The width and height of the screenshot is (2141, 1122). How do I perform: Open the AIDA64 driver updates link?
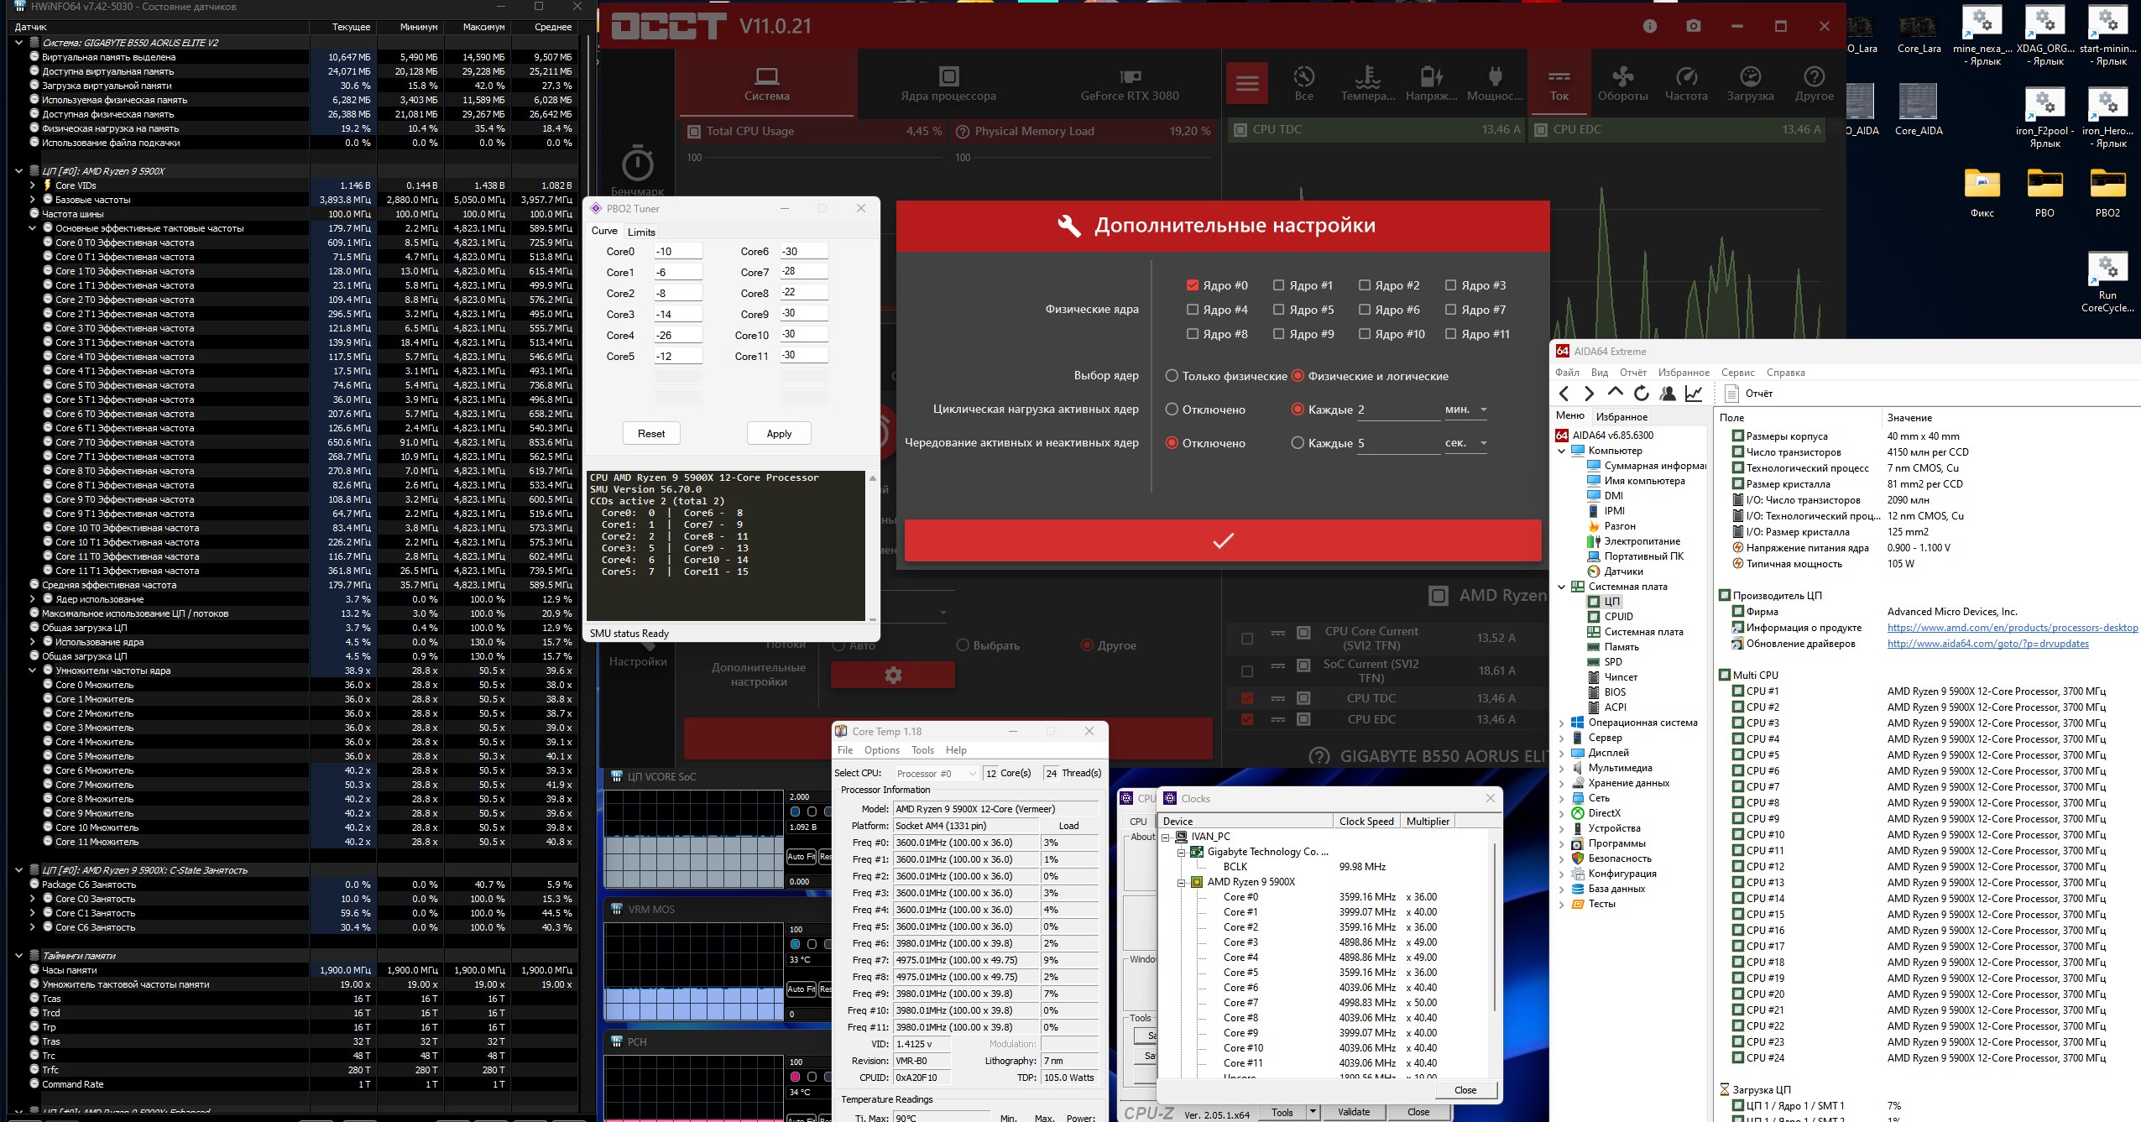tap(1987, 644)
